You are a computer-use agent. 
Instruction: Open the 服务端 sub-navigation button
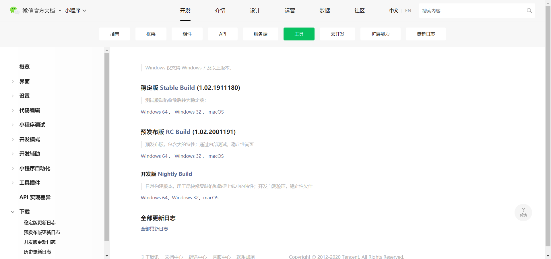pyautogui.click(x=261, y=34)
